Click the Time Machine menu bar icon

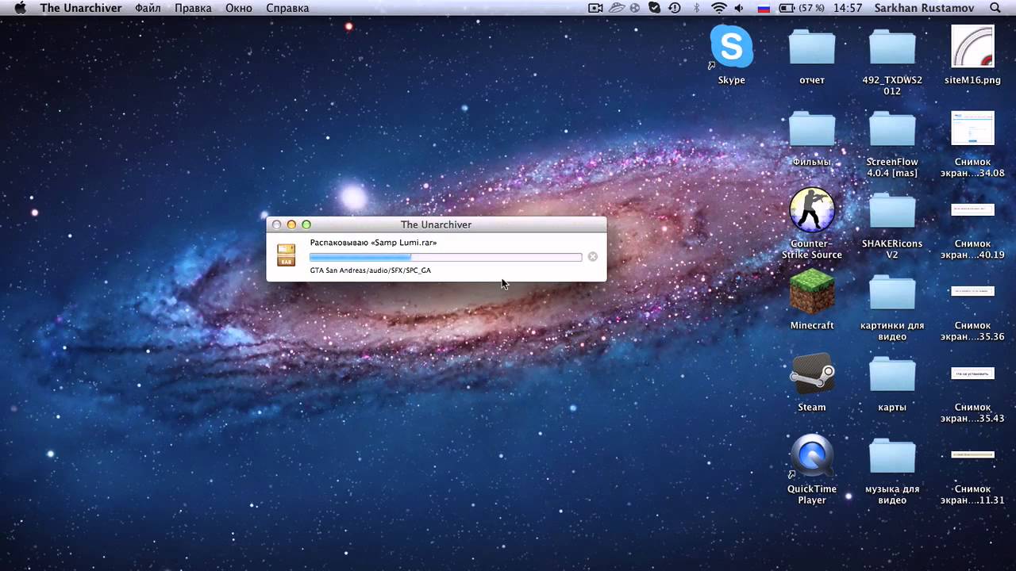tap(674, 8)
